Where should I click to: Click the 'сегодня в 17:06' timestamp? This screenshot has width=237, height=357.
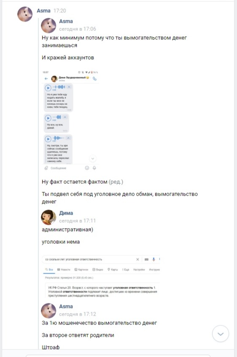tap(78, 29)
